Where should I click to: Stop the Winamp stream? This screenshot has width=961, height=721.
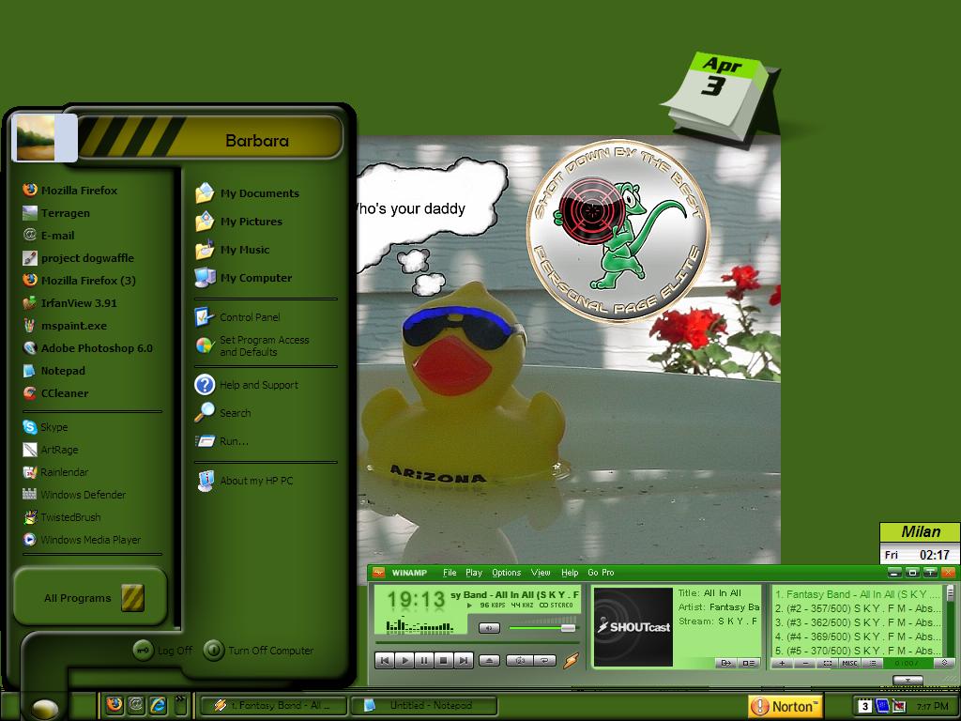pos(443,660)
